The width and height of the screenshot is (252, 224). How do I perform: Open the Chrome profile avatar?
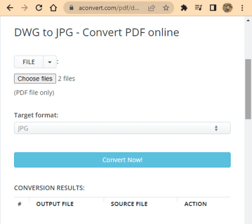227,8
